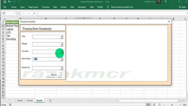Viewport: 188px width, 106px height.
Task: Click the formula bar Cancel icon
Action: [x=23, y=13]
